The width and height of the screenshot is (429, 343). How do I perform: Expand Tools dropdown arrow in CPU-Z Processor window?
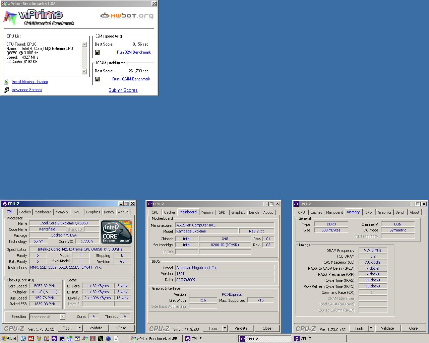tap(79, 328)
